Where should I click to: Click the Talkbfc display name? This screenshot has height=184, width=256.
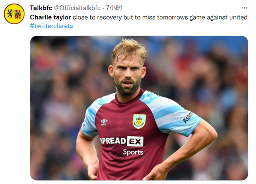(x=41, y=8)
